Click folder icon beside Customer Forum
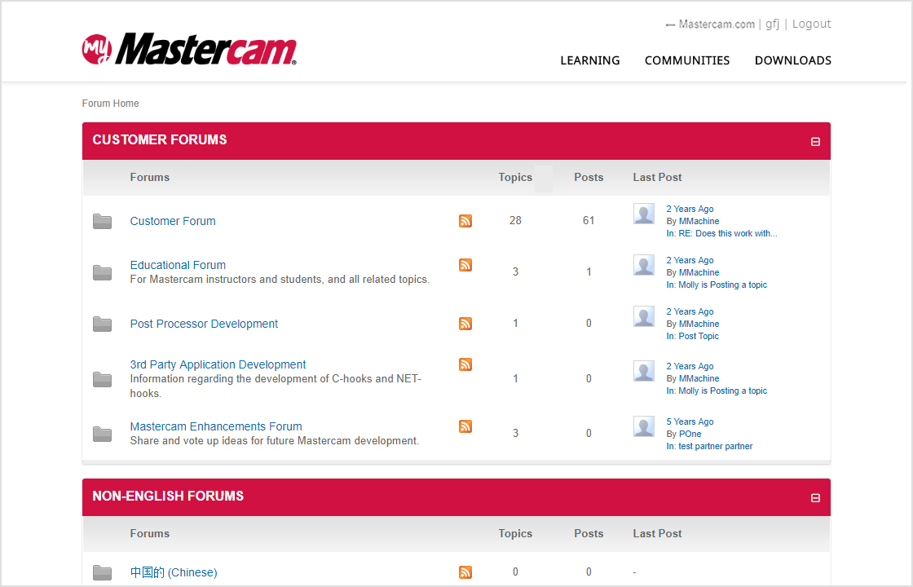This screenshot has width=913, height=587. (x=103, y=221)
